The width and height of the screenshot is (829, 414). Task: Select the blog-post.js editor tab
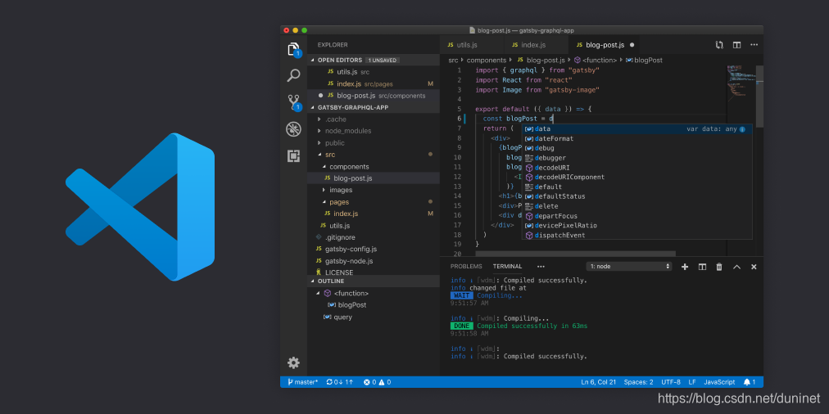click(x=605, y=45)
